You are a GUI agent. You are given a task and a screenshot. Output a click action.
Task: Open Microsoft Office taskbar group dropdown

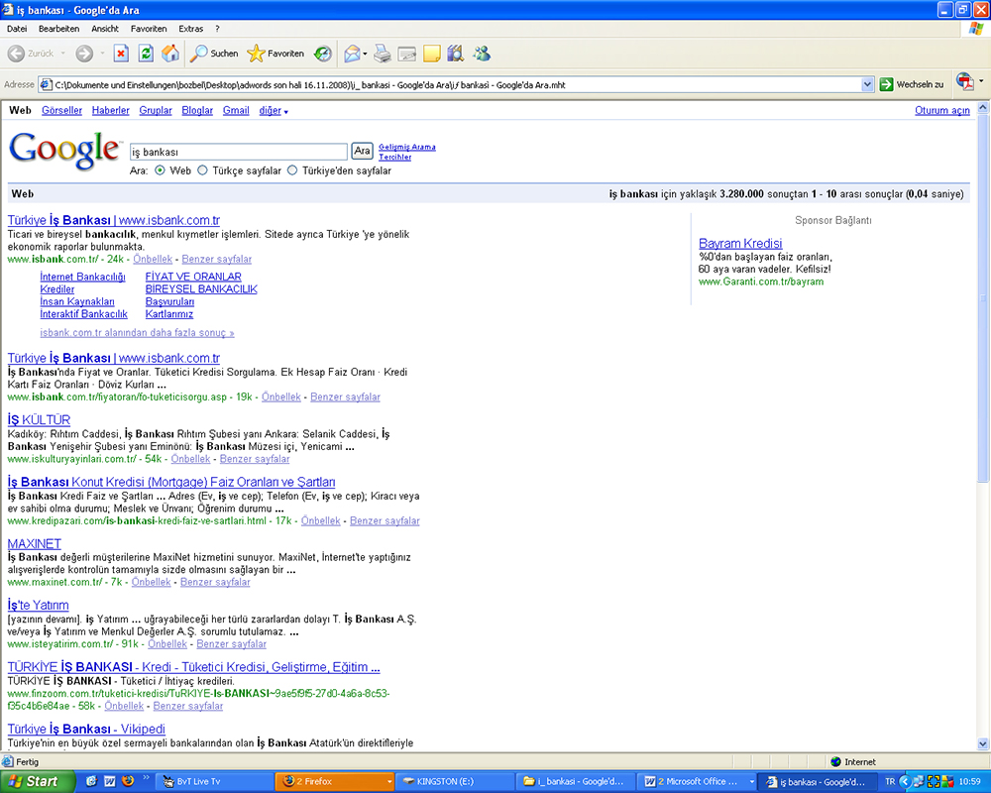click(x=752, y=782)
